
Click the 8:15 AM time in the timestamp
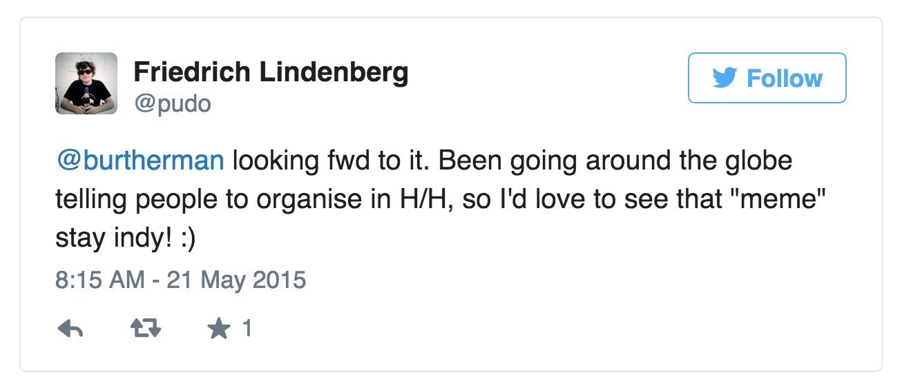point(99,280)
